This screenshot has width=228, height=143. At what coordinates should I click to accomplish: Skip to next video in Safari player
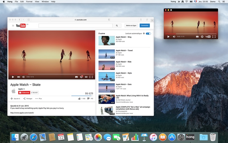pos(19,77)
